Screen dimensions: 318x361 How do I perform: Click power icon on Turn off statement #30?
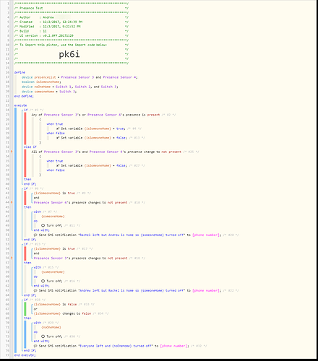(43, 336)
